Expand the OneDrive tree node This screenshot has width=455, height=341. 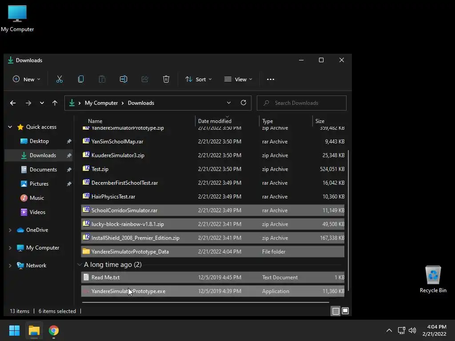(10, 230)
